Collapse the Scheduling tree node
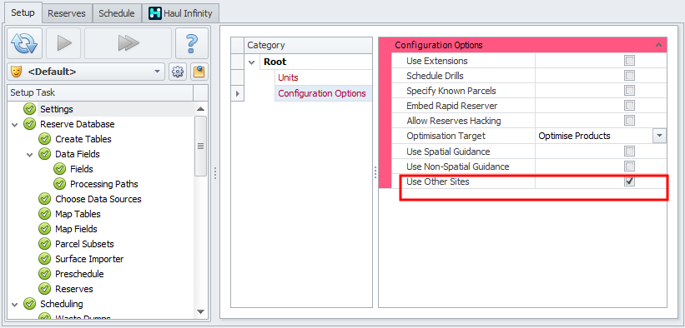 (x=15, y=304)
